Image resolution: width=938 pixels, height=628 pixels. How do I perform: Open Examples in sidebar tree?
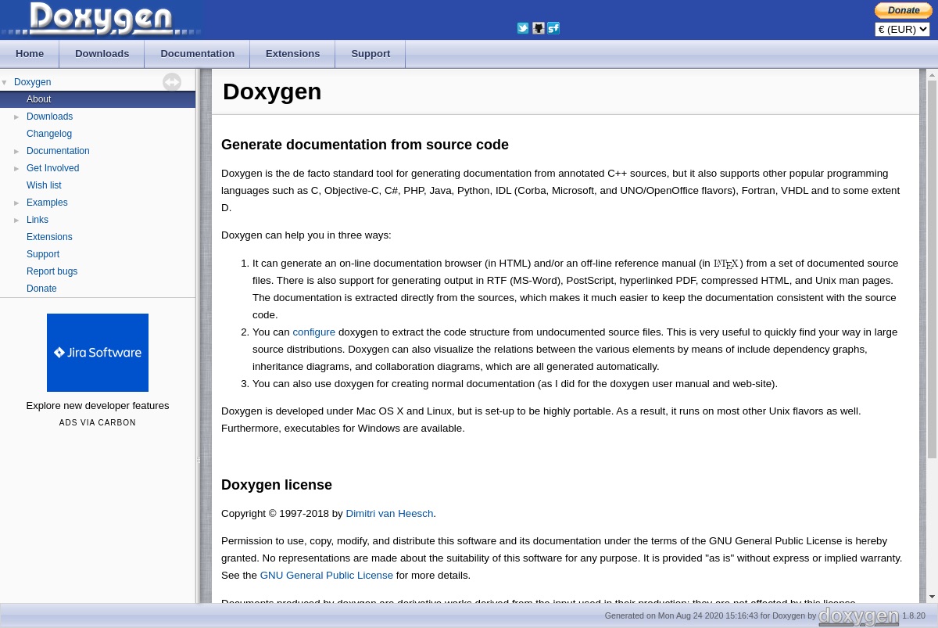pos(47,203)
